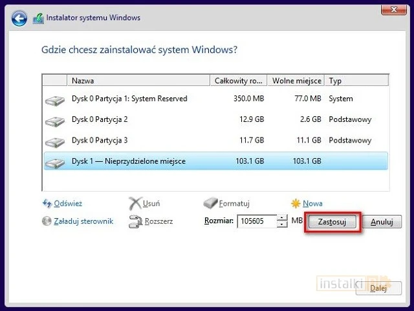Click the 12.9 GB total size cell
The height and width of the screenshot is (311, 414).
click(x=252, y=119)
